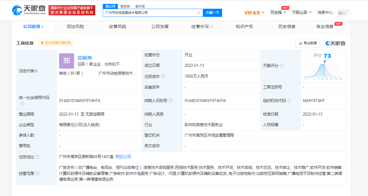Enable change notifications via 发生变更时通知我
This screenshot has width=368, height=196.
[x=55, y=43]
